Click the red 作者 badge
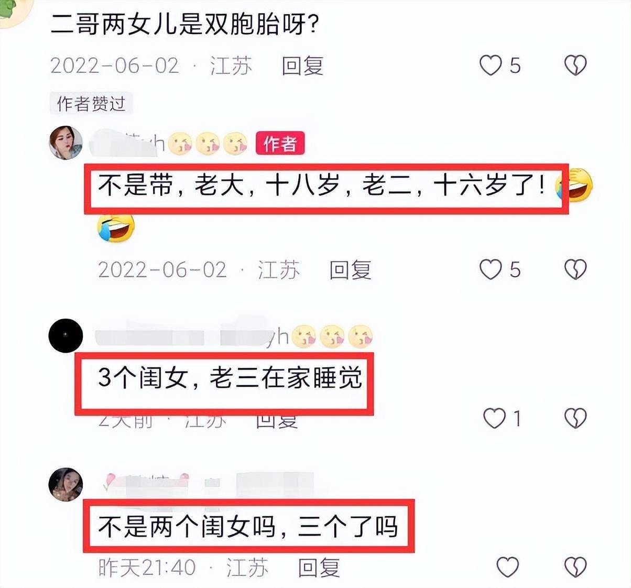The image size is (631, 588). (280, 143)
